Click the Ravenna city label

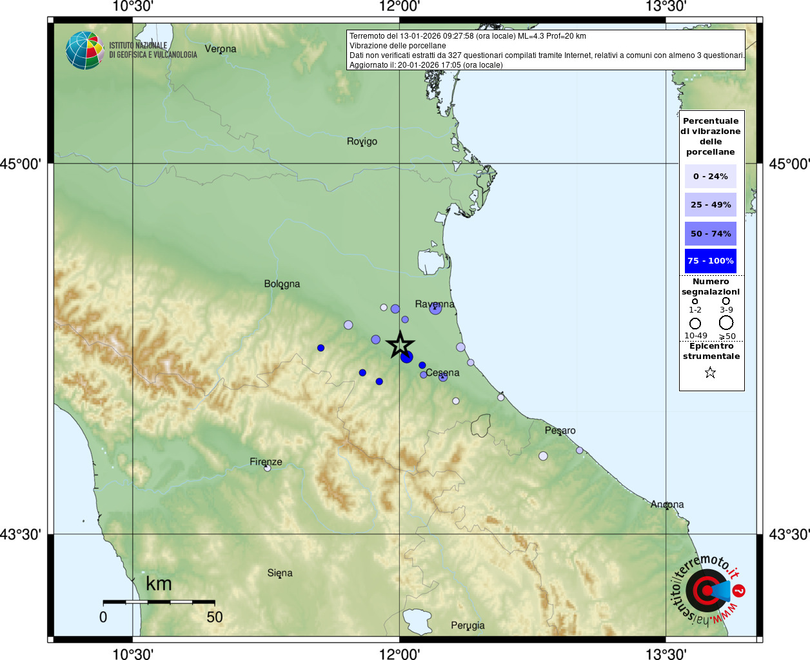pyautogui.click(x=435, y=304)
